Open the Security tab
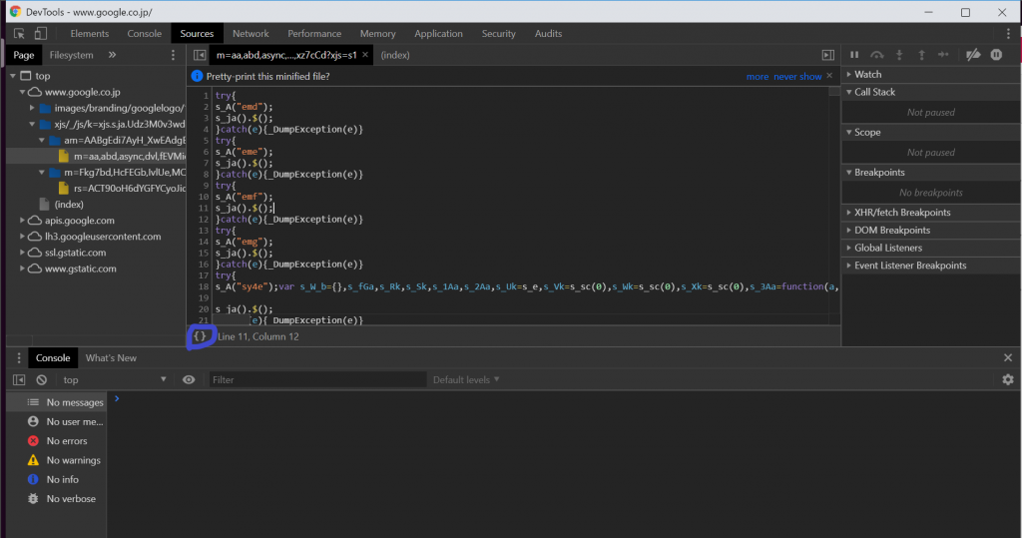Screen dimensions: 1022x538 (x=498, y=33)
